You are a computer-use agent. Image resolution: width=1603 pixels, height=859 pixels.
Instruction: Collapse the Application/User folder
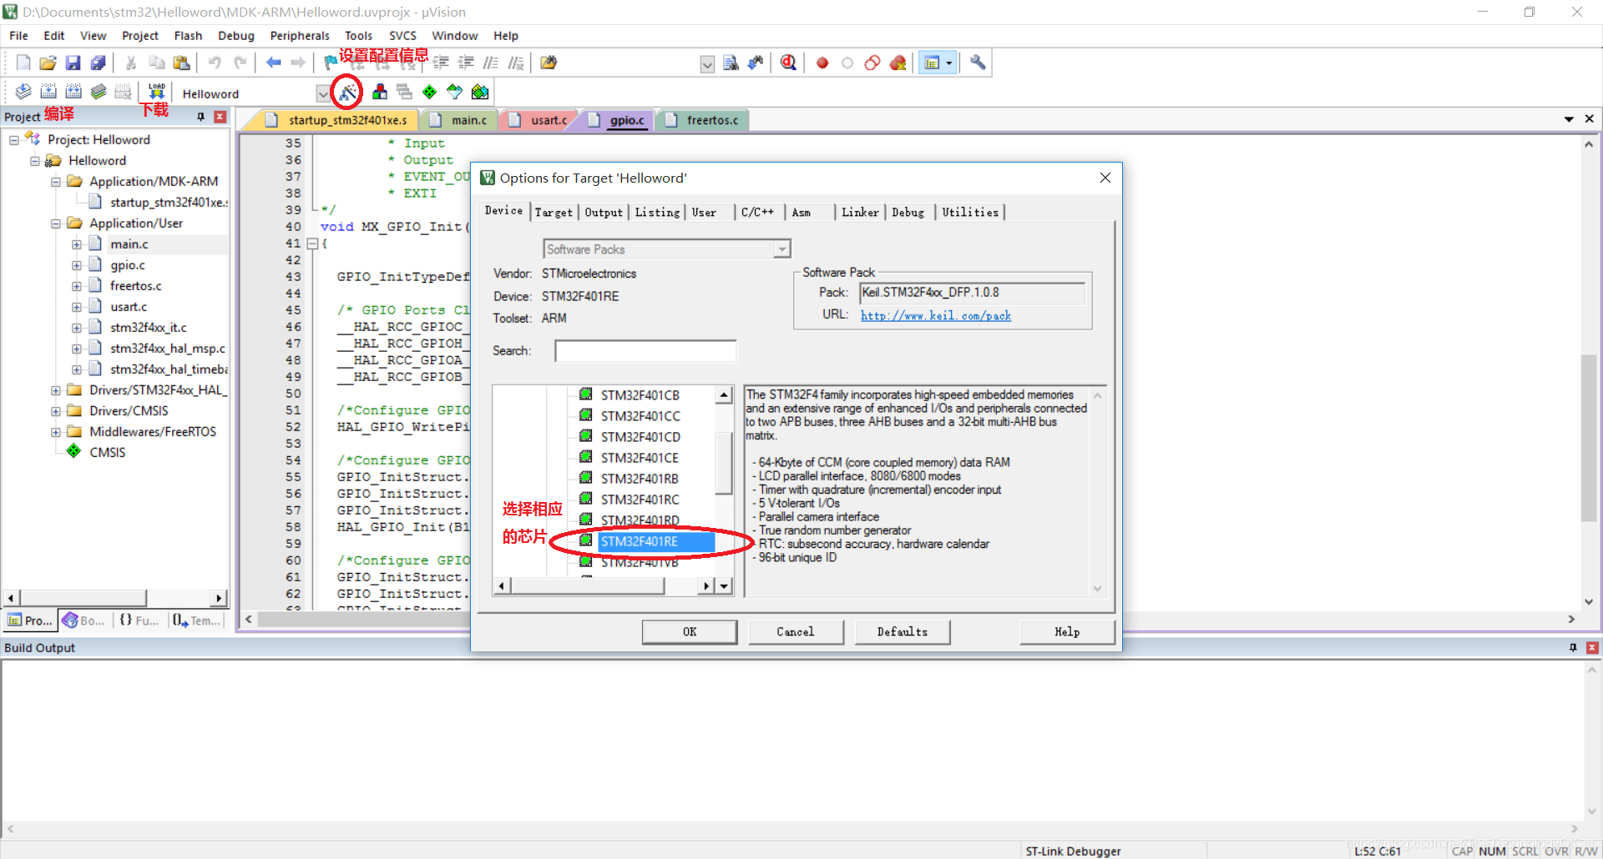[56, 224]
